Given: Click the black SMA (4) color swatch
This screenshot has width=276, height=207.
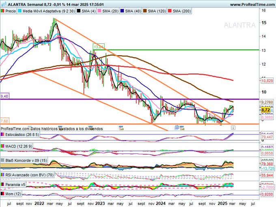Looking at the screenshot, I should point(78,11).
